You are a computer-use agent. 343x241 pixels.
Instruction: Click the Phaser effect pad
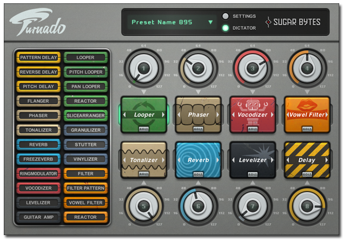tap(198, 115)
